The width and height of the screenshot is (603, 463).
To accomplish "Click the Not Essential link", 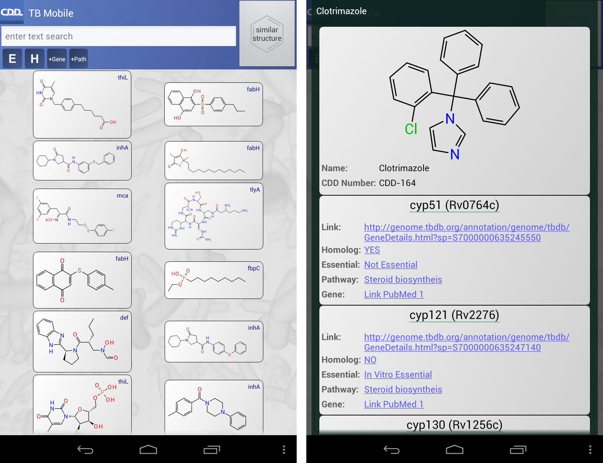I will click(391, 265).
